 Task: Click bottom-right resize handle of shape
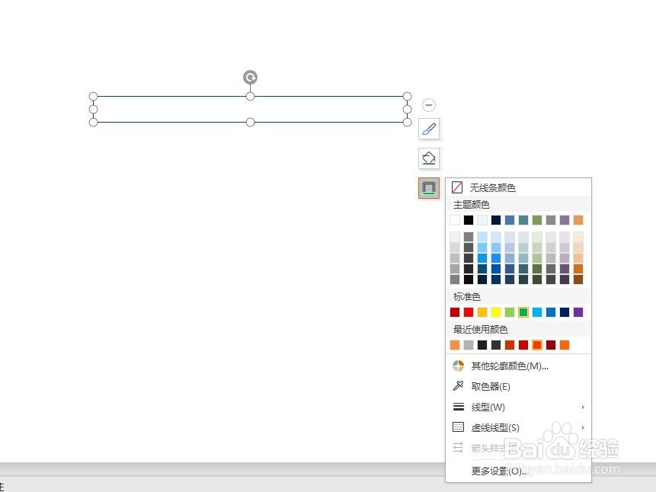tap(407, 122)
